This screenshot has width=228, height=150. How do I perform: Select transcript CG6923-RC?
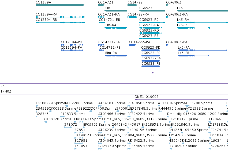tap(152, 22)
